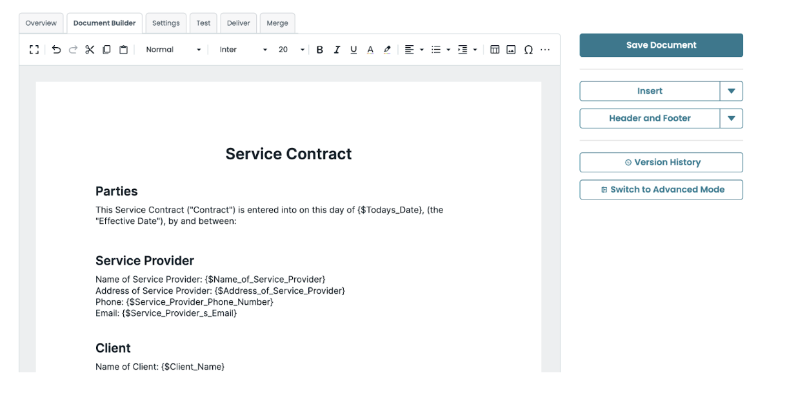This screenshot has height=408, width=787.
Task: Insert a table into the document
Action: [493, 48]
